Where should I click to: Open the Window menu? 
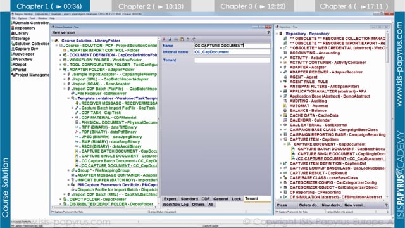(42, 18)
